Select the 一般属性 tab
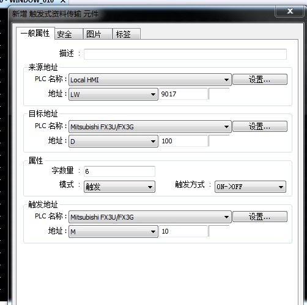The width and height of the screenshot is (307, 305). (35, 33)
